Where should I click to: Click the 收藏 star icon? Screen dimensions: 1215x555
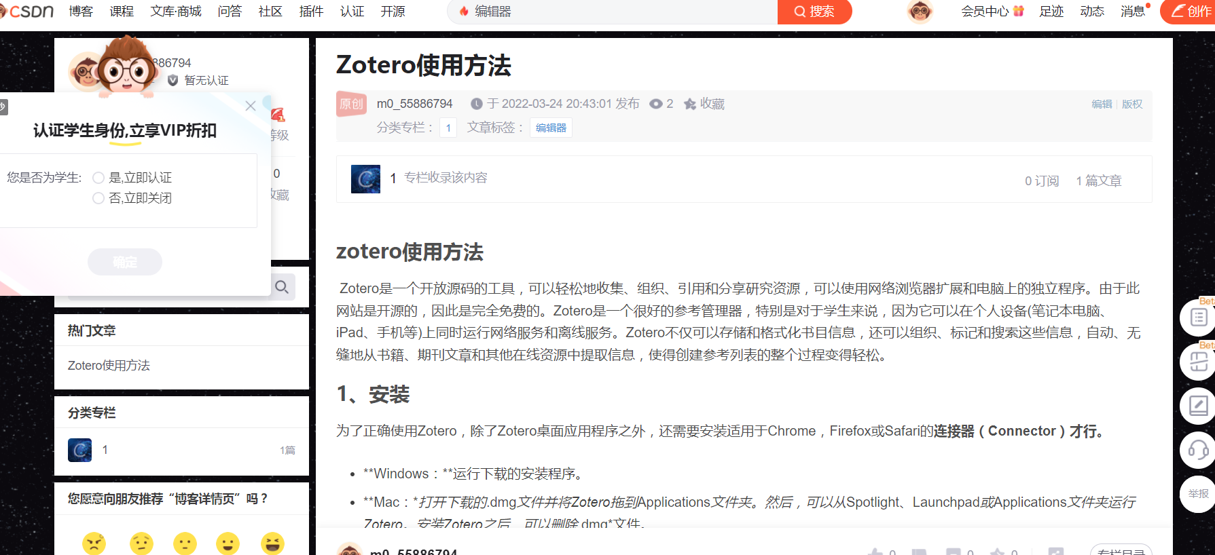pyautogui.click(x=690, y=104)
